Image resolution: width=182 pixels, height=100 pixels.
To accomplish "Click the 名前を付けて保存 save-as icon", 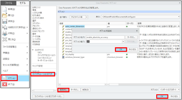I will point(5,27).
